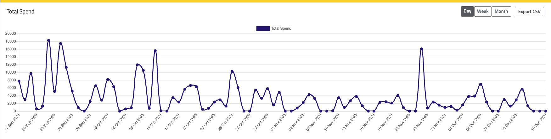The height and width of the screenshot is (139, 551).
Task: Select the 24 Nov spike data point
Action: tap(421, 49)
